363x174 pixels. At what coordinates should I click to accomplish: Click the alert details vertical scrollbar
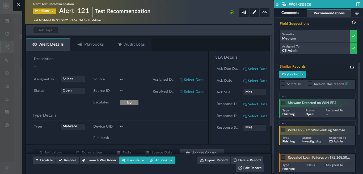point(271,81)
